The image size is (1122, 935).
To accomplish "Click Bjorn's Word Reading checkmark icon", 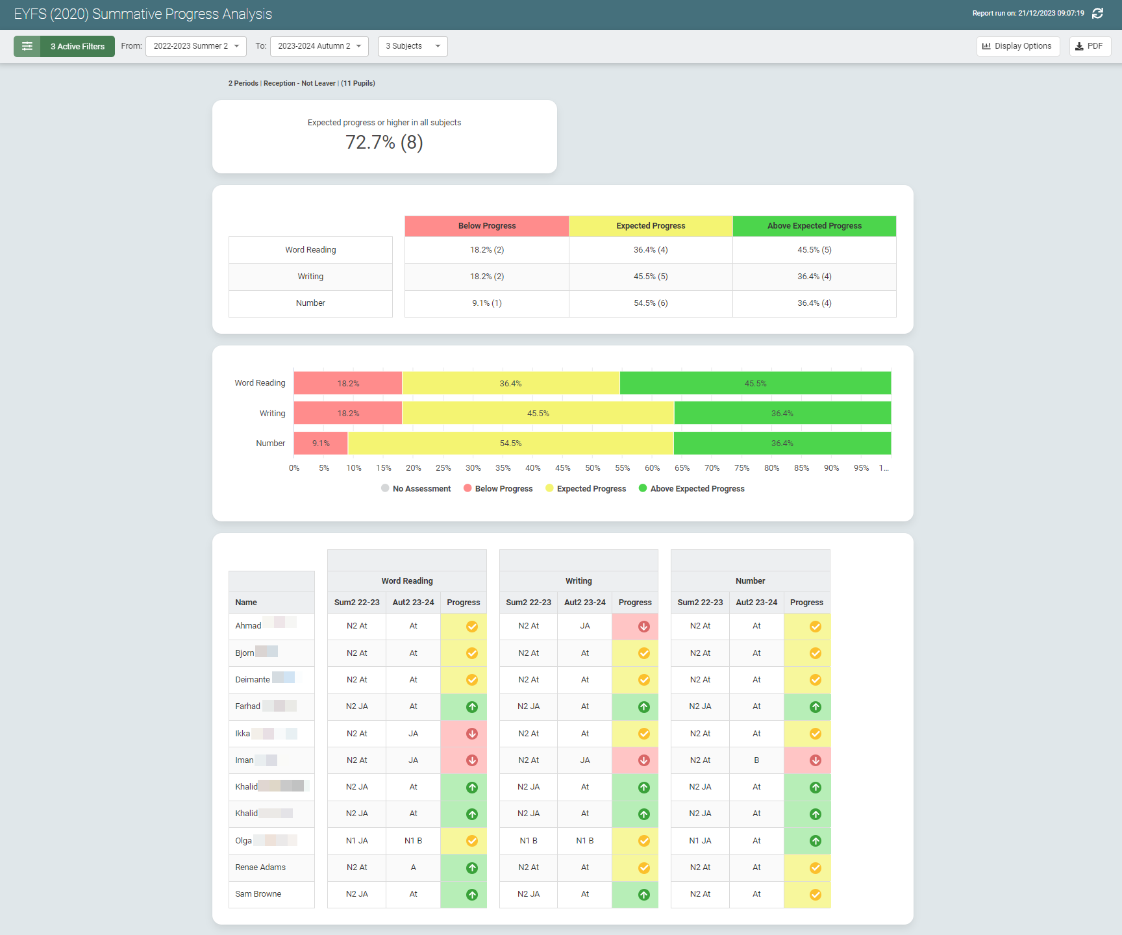I will (472, 653).
